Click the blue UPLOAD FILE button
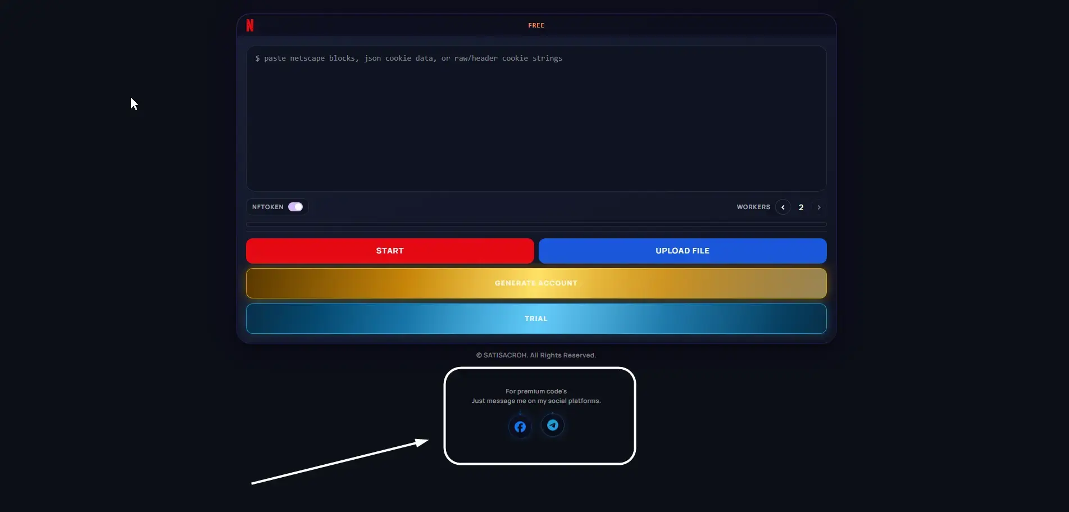The image size is (1069, 512). (x=683, y=251)
